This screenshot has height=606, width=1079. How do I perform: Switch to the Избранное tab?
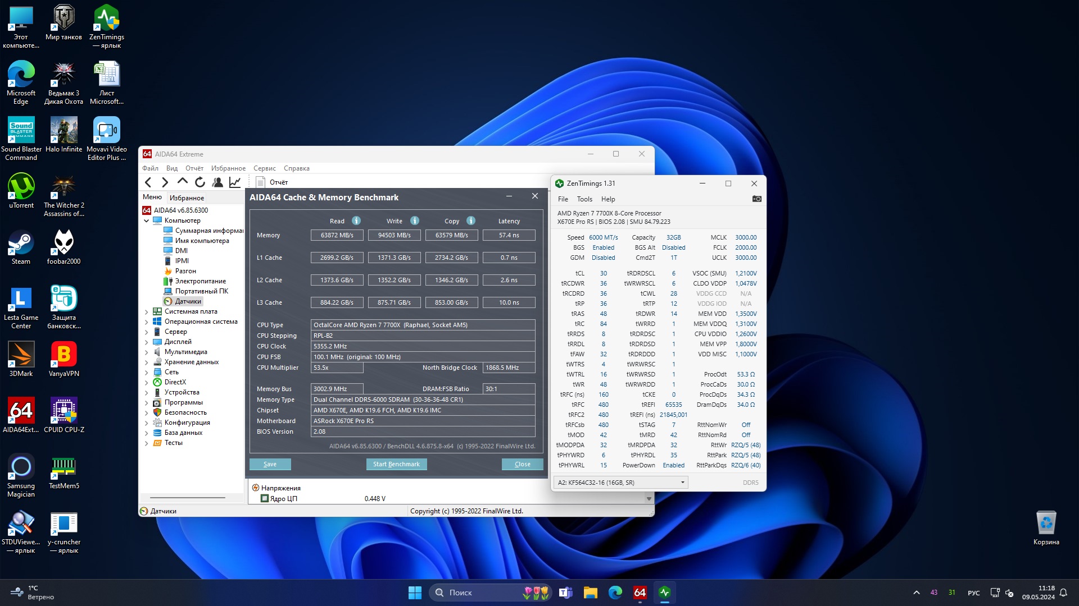click(187, 198)
